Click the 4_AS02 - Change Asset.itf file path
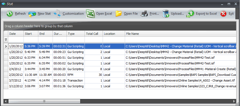 coord(181,80)
